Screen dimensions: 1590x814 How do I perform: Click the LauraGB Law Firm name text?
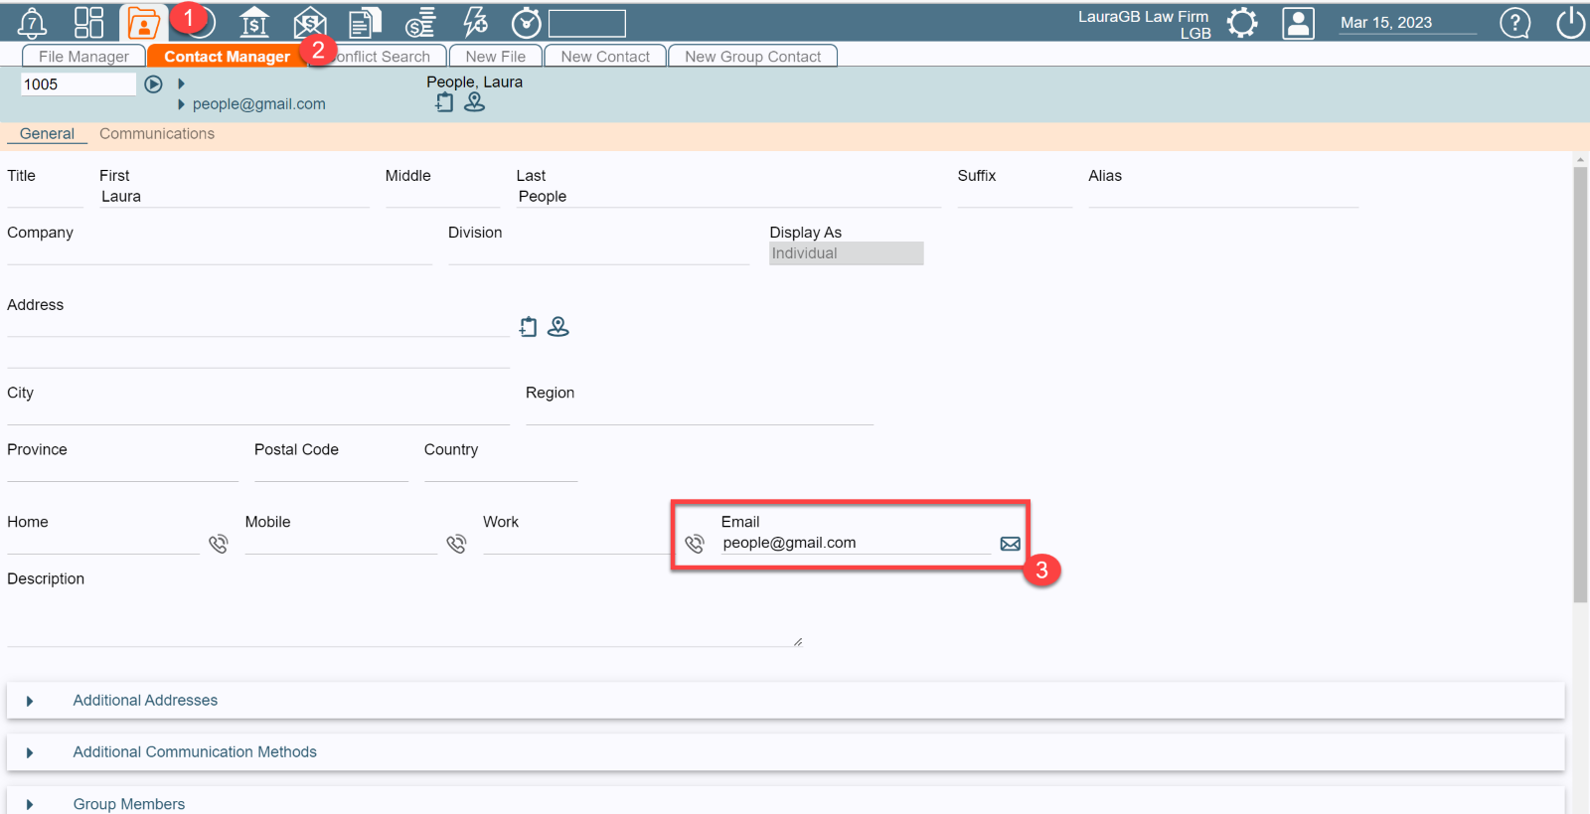1143,16
